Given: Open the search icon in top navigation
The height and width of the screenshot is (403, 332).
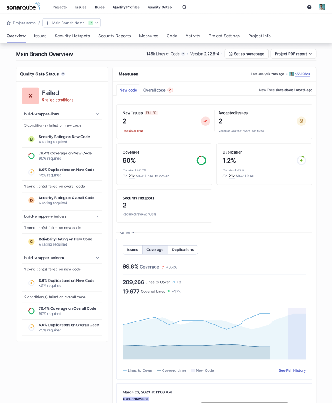Looking at the screenshot, I should click(184, 7).
